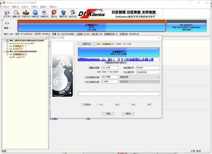Screen dimensions: 212x154
Task: Open the File (文件) menu
Action: (6, 7)
